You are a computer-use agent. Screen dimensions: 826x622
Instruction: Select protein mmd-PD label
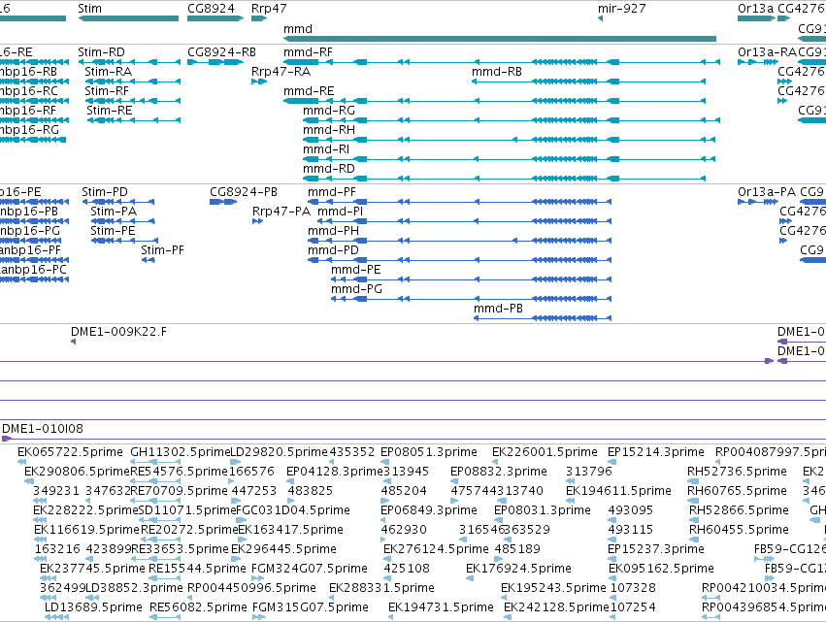333,250
